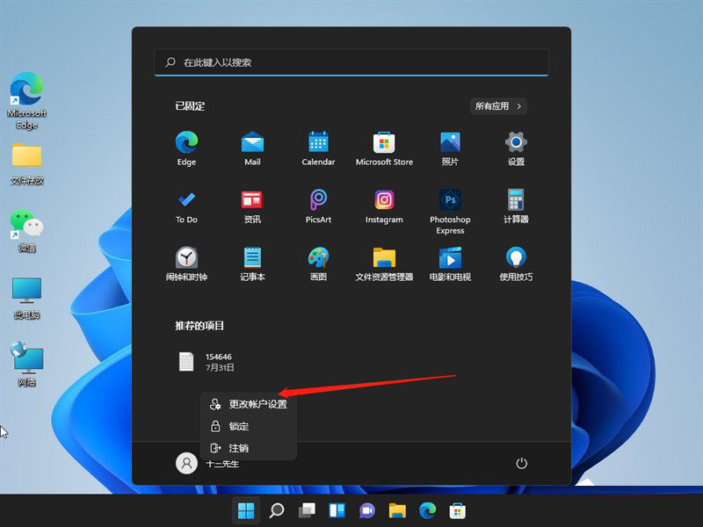Image resolution: width=703 pixels, height=527 pixels.
Task: Open 画图 Paint app
Action: [318, 262]
